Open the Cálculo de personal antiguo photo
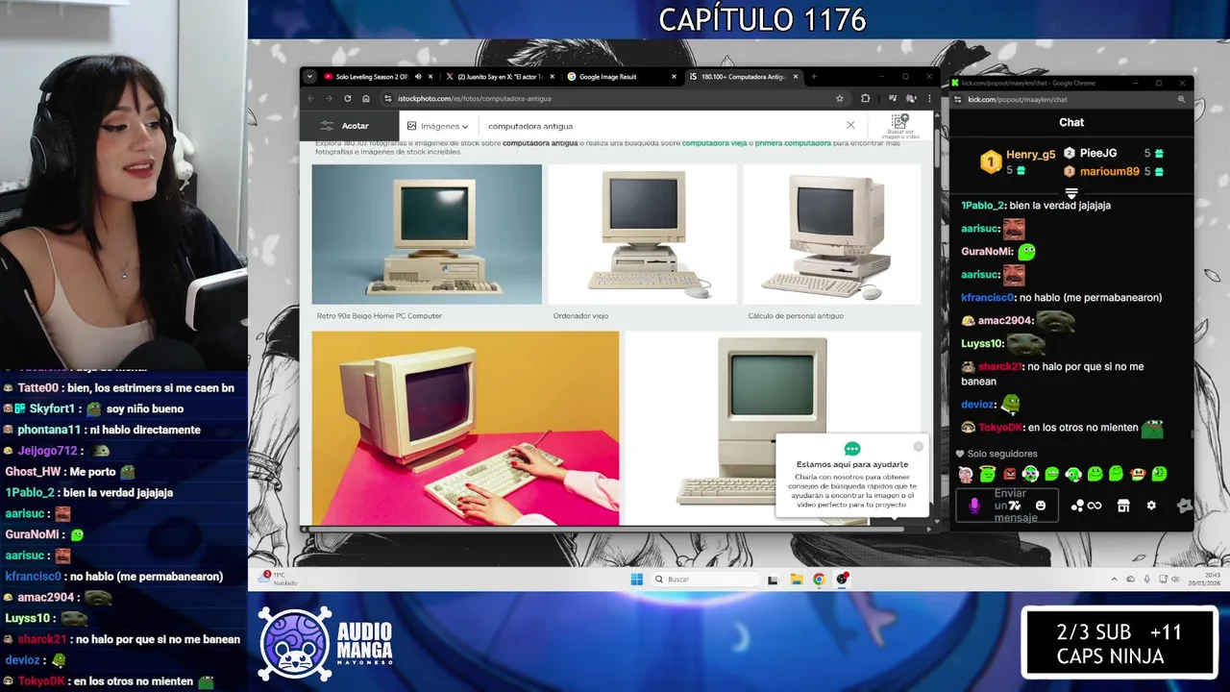Viewport: 1230px width, 692px height. coord(832,235)
